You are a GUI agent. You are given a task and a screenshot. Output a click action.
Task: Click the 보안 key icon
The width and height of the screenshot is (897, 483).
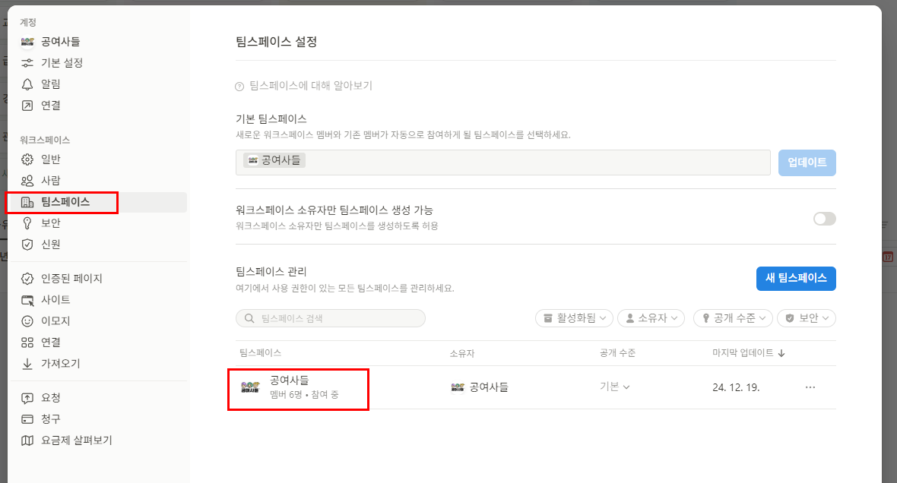pos(27,223)
